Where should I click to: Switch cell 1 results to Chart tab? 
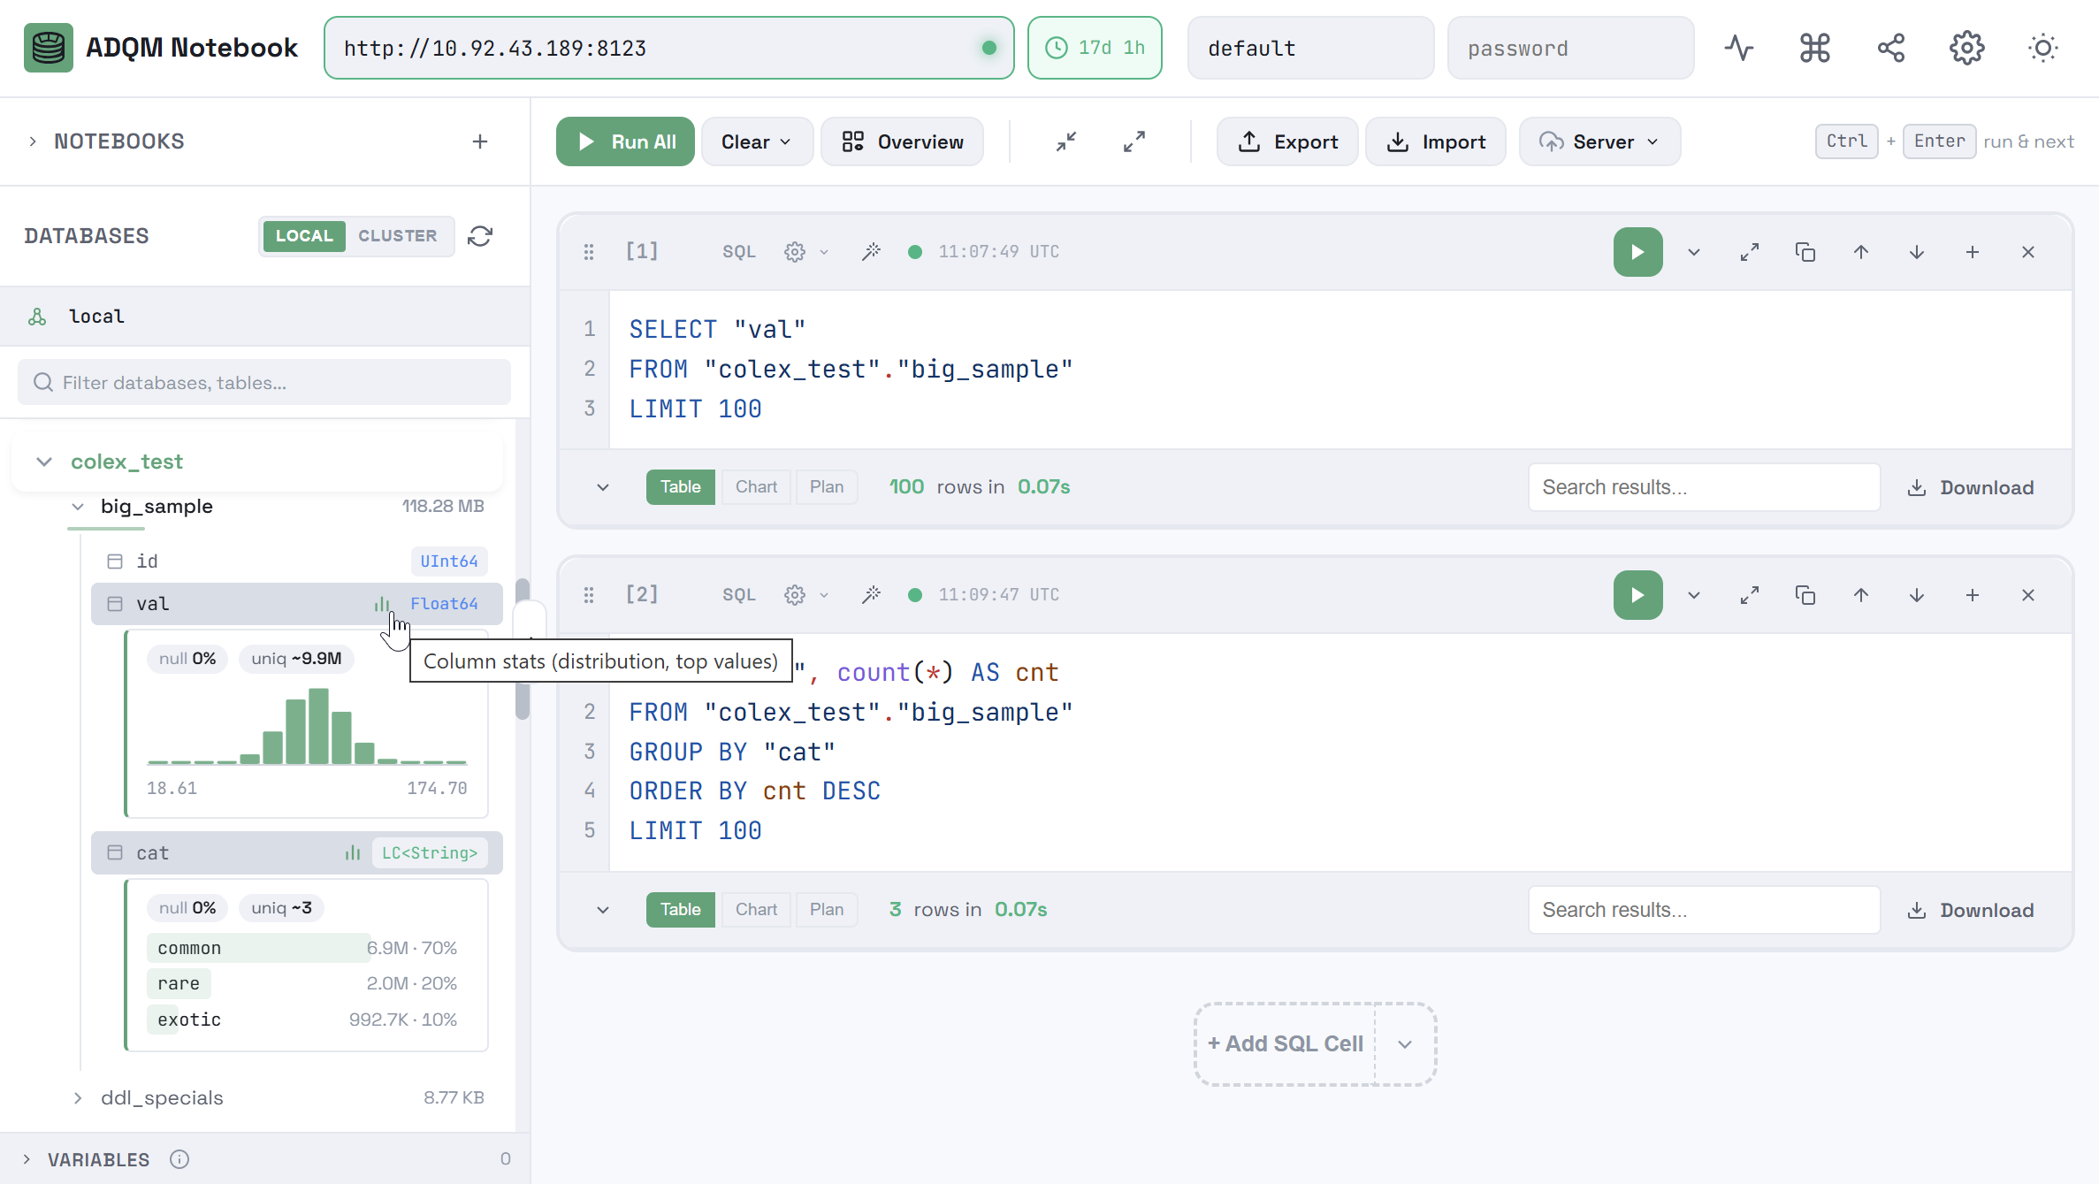click(756, 487)
